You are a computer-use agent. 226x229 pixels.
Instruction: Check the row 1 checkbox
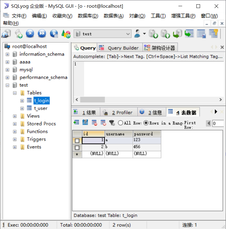click(77, 141)
